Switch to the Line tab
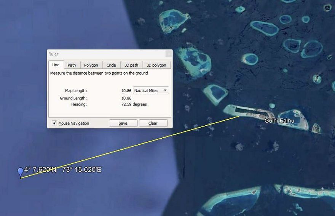Screen dimensions: 335x216 pos(56,65)
